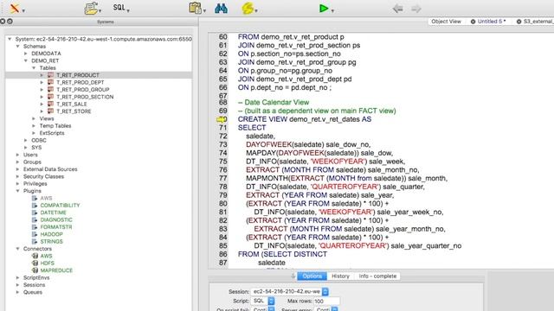Expand the DEMODATA schema node
The height and width of the screenshot is (311, 554).
point(26,54)
